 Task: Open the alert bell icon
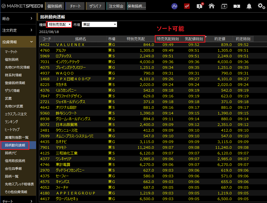pos(249,6)
